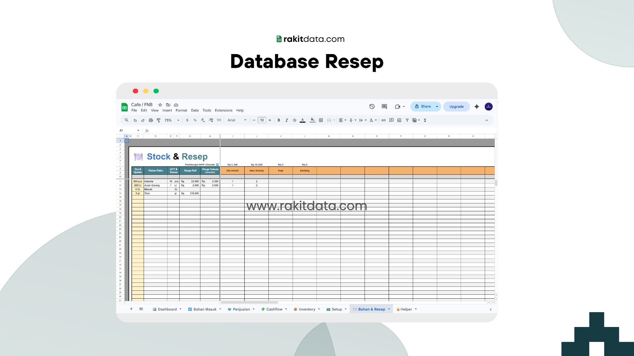The width and height of the screenshot is (634, 356).
Task: Click the print icon
Action: 151,120
